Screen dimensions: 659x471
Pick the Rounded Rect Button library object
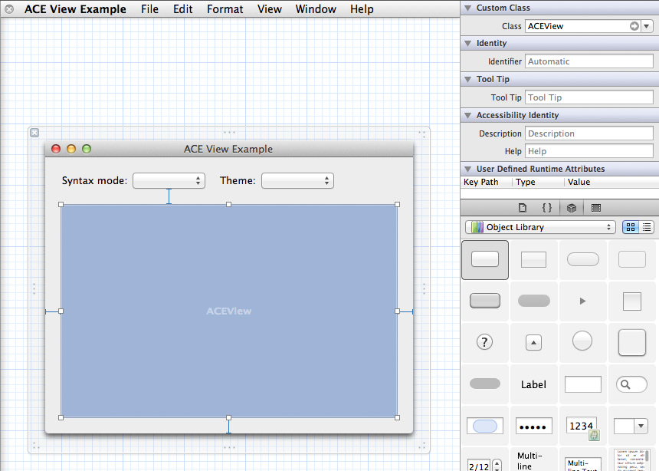click(582, 260)
